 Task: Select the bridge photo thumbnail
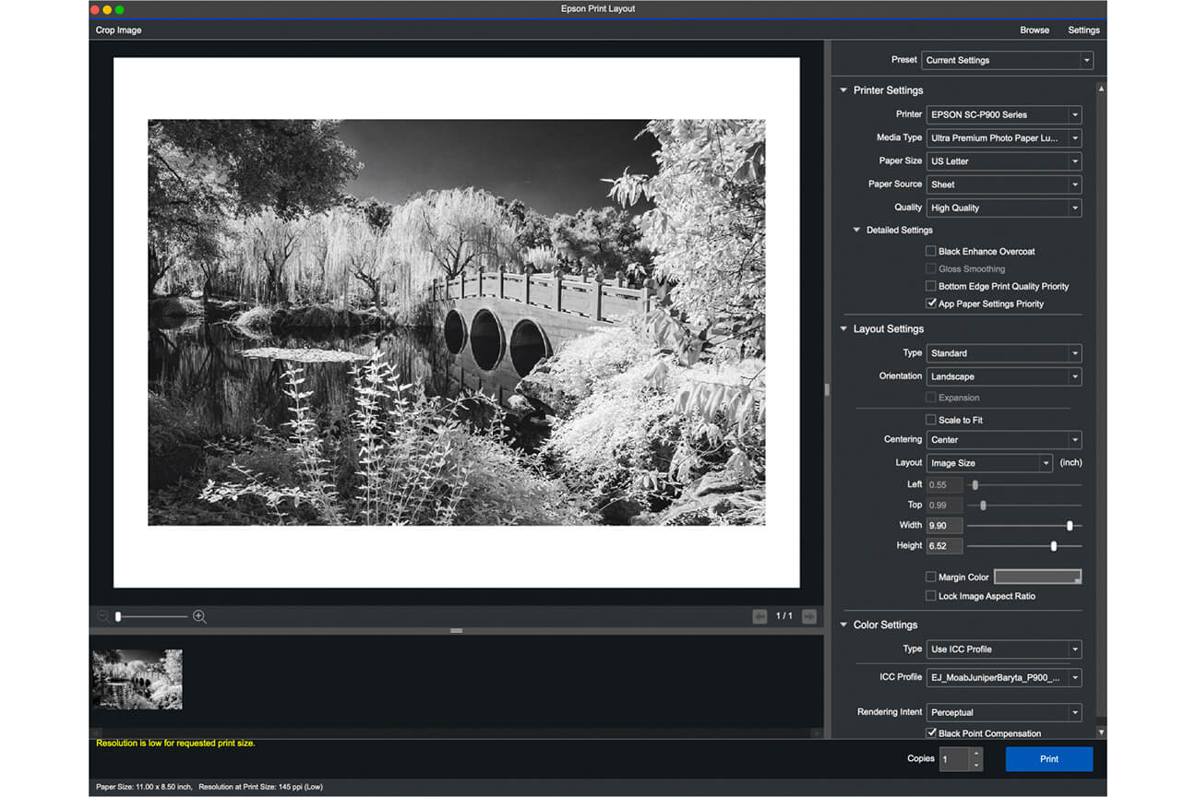tap(138, 680)
